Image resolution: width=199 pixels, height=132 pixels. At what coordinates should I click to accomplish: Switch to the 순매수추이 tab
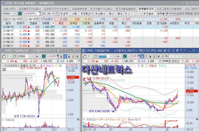(x=9, y=9)
